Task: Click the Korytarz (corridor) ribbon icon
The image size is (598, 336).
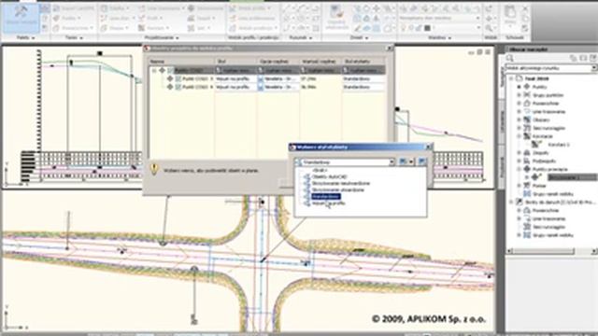Action: pos(142,28)
